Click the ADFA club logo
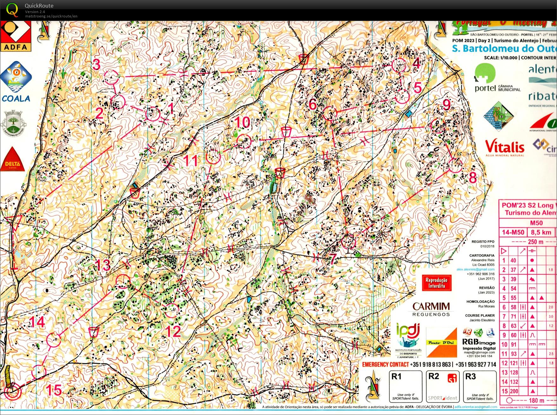The image size is (557, 415). (x=16, y=36)
